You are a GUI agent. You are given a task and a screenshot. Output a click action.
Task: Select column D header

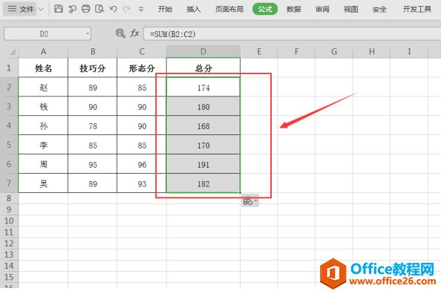coord(203,51)
